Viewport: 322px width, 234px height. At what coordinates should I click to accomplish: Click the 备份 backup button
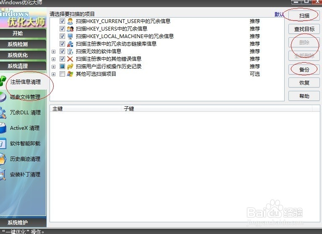coord(304,69)
